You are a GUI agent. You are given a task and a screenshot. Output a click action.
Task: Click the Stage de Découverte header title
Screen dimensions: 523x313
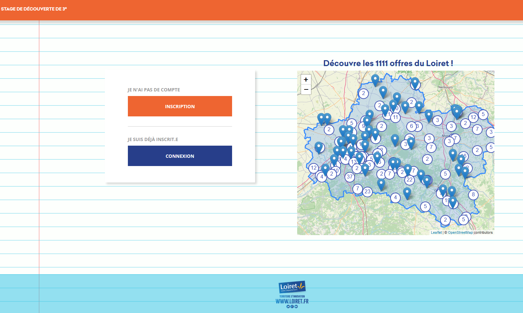[34, 9]
